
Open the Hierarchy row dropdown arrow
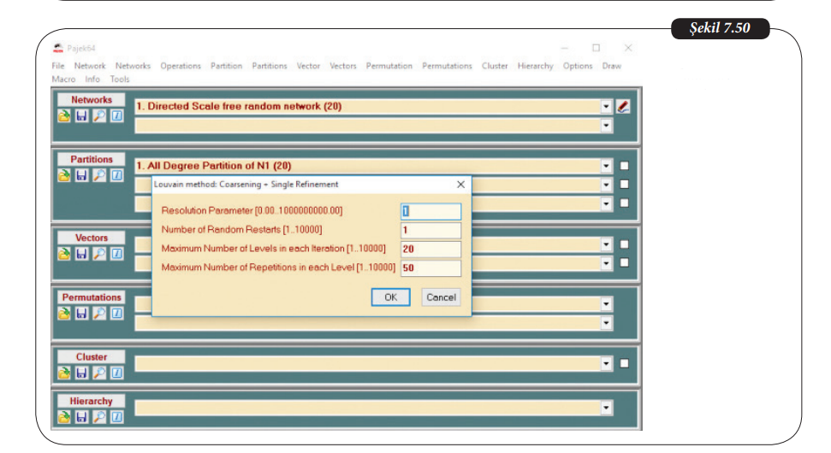(607, 408)
